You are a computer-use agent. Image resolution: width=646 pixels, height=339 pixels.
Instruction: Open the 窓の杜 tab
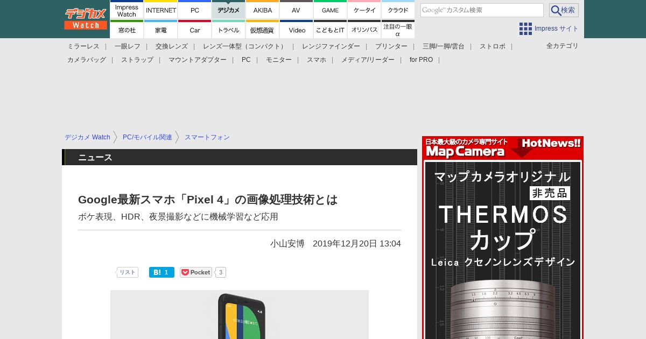pos(127,30)
